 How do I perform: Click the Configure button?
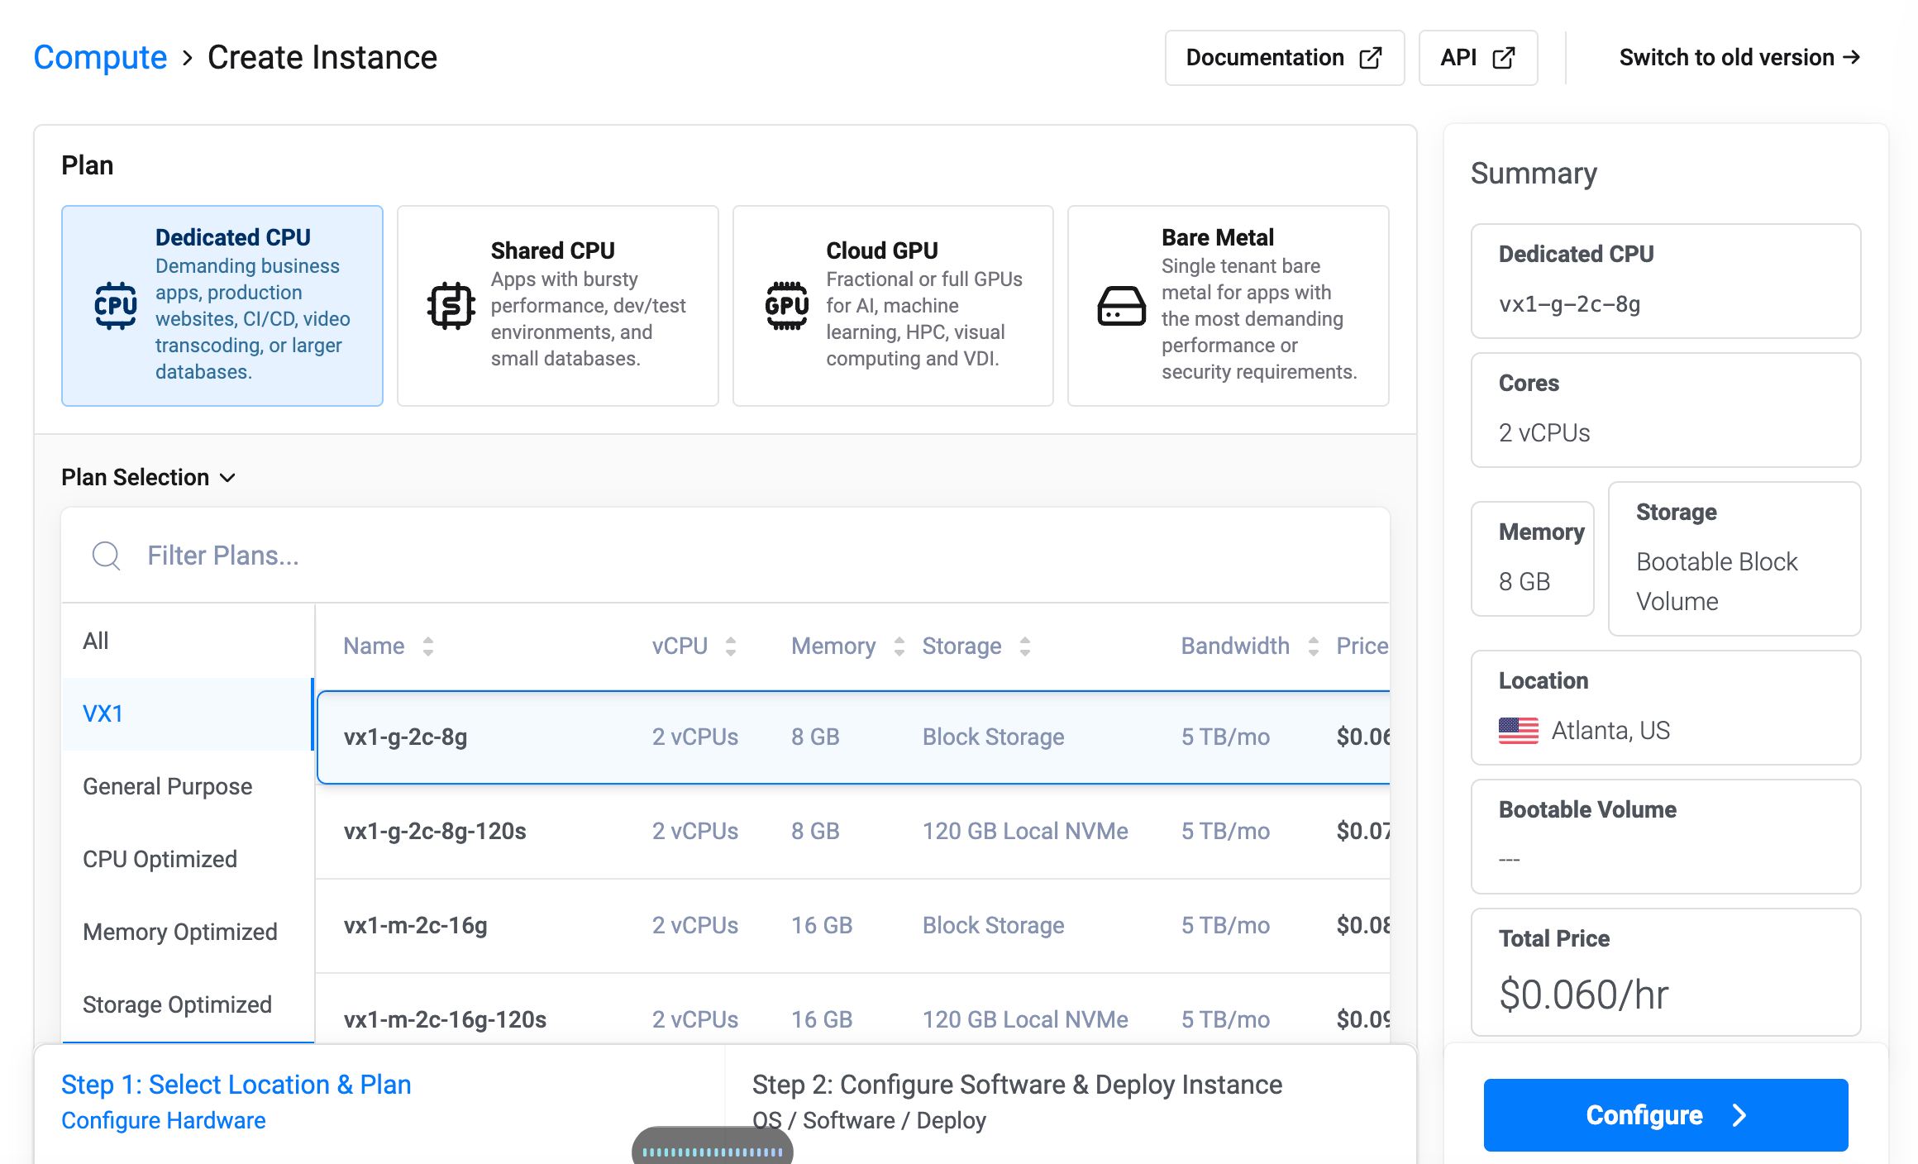1666,1114
